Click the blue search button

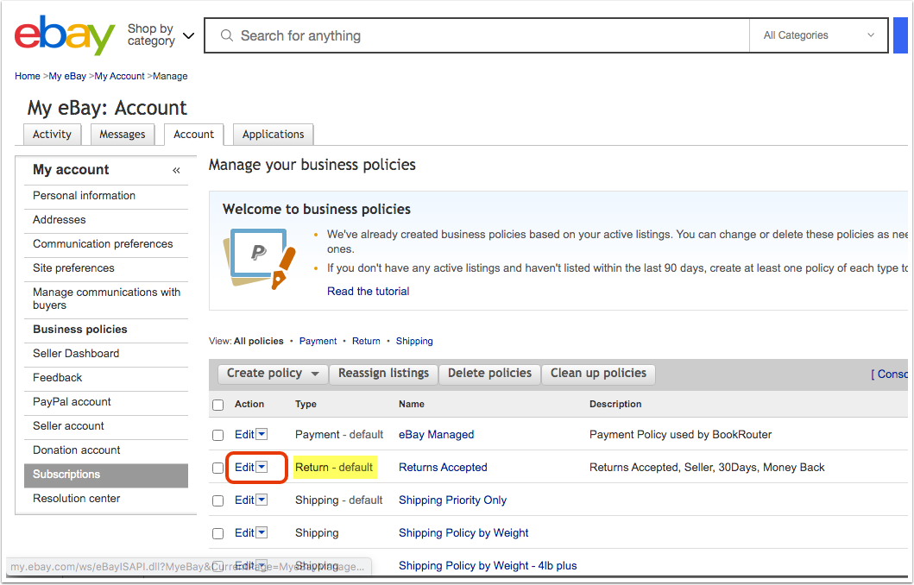(x=901, y=35)
